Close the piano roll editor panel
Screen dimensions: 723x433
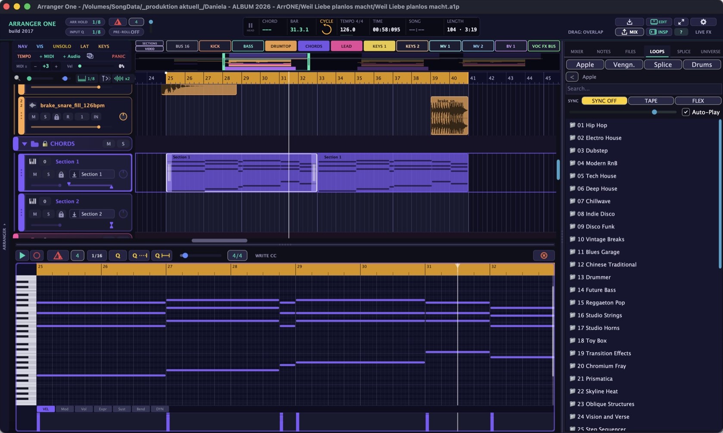544,255
